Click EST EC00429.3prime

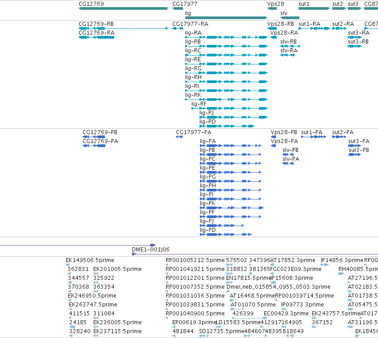click(265, 318)
